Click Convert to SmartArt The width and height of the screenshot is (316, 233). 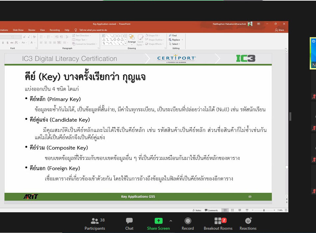point(85,44)
